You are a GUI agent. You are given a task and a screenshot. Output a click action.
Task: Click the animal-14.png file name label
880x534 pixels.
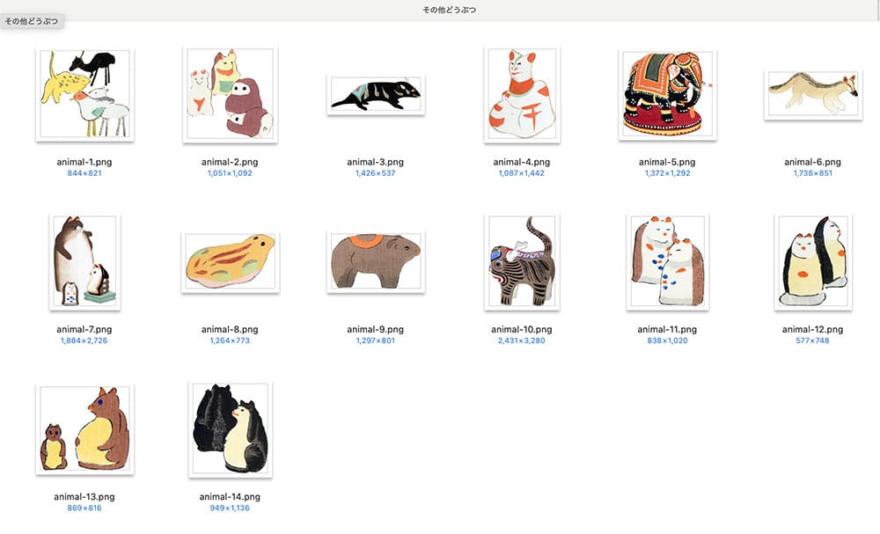click(x=230, y=497)
